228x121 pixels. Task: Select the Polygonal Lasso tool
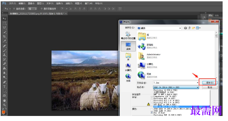[x=4, y=28]
